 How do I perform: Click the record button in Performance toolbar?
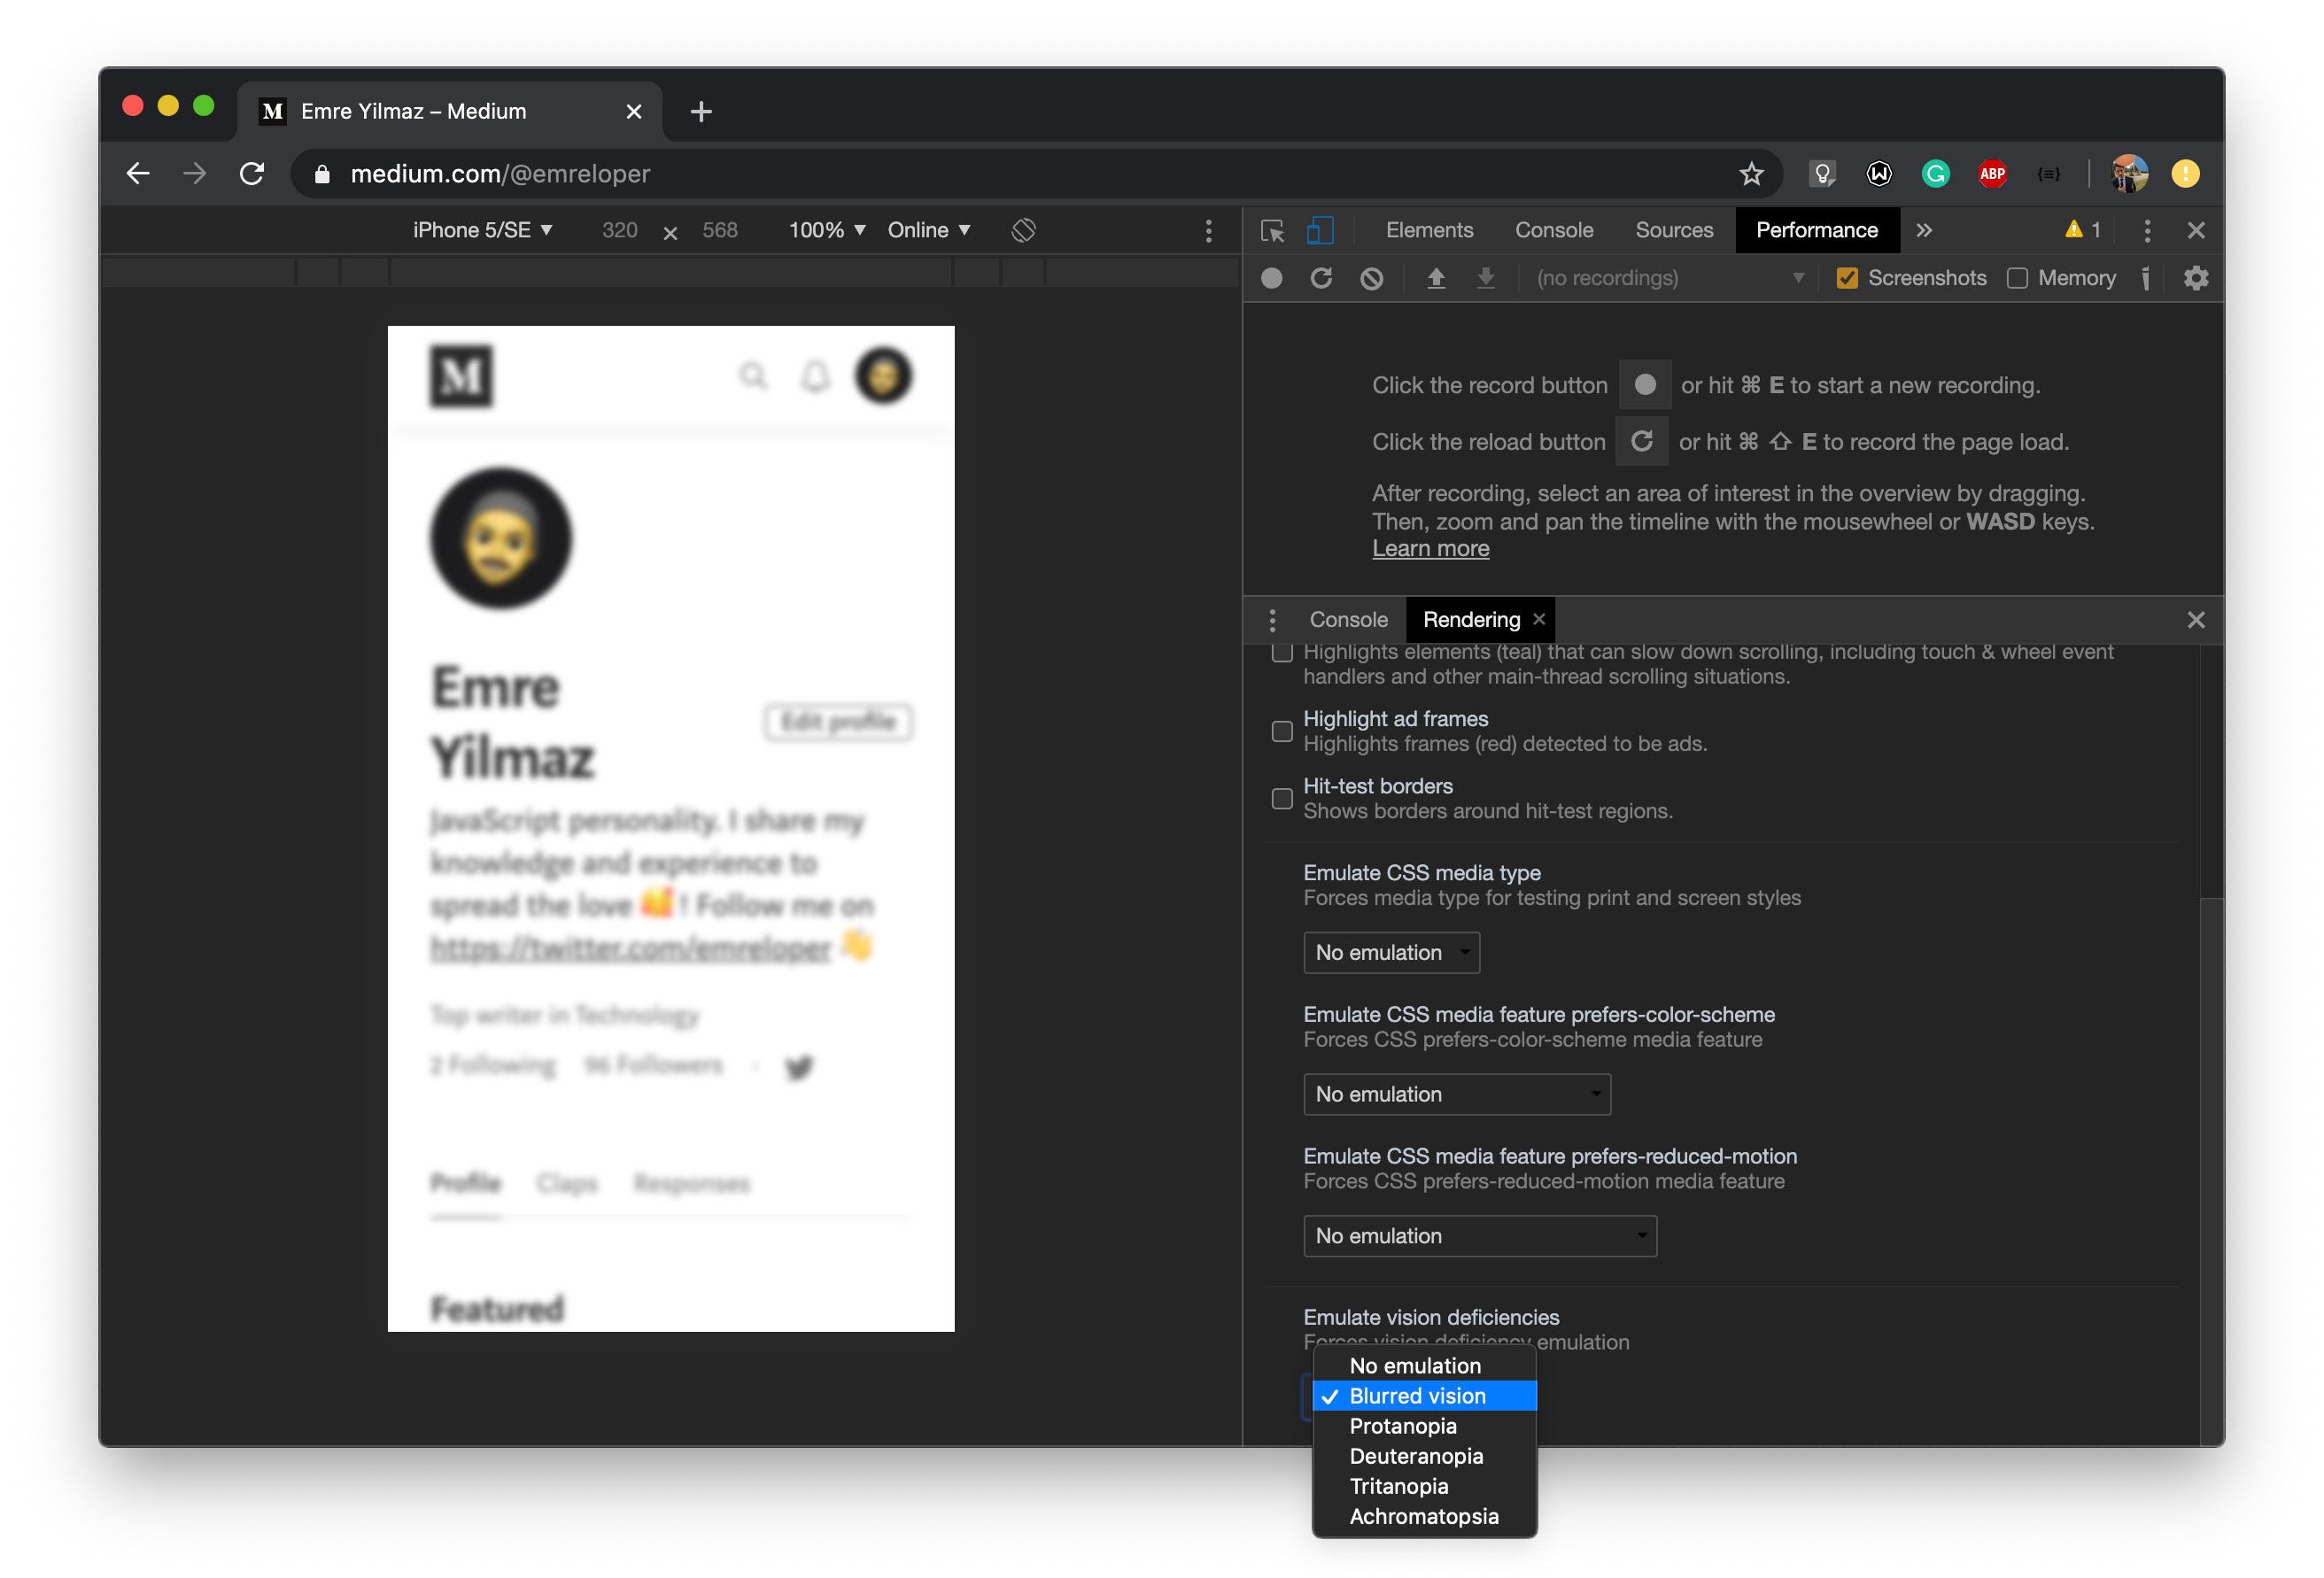pyautogui.click(x=1271, y=278)
